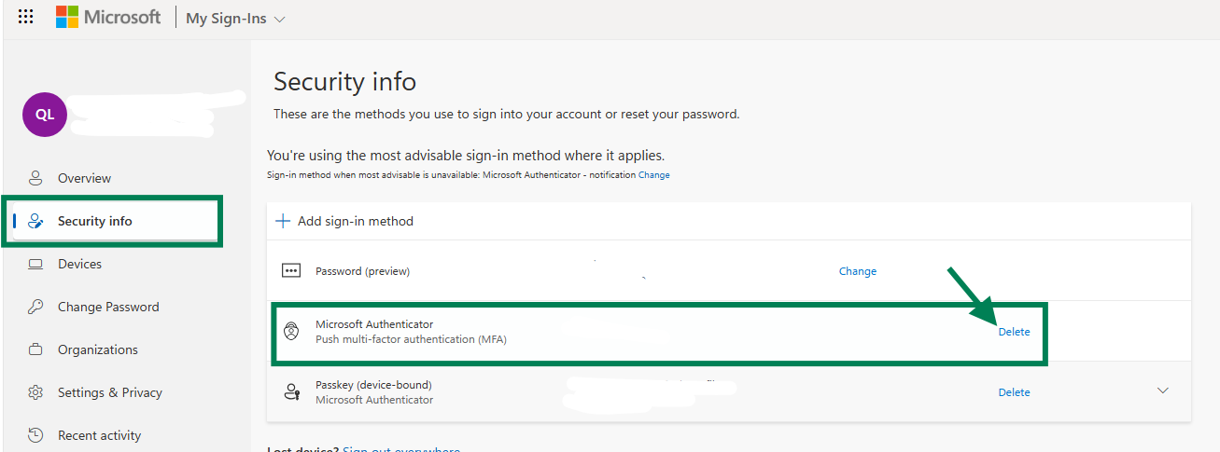
Task: Click the Overview person icon
Action: coord(35,177)
